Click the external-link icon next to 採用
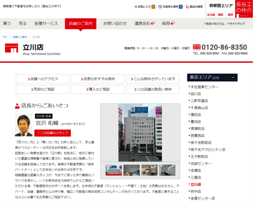Image resolution: width=253 pixels, height=201 pixels. (x=172, y=23)
